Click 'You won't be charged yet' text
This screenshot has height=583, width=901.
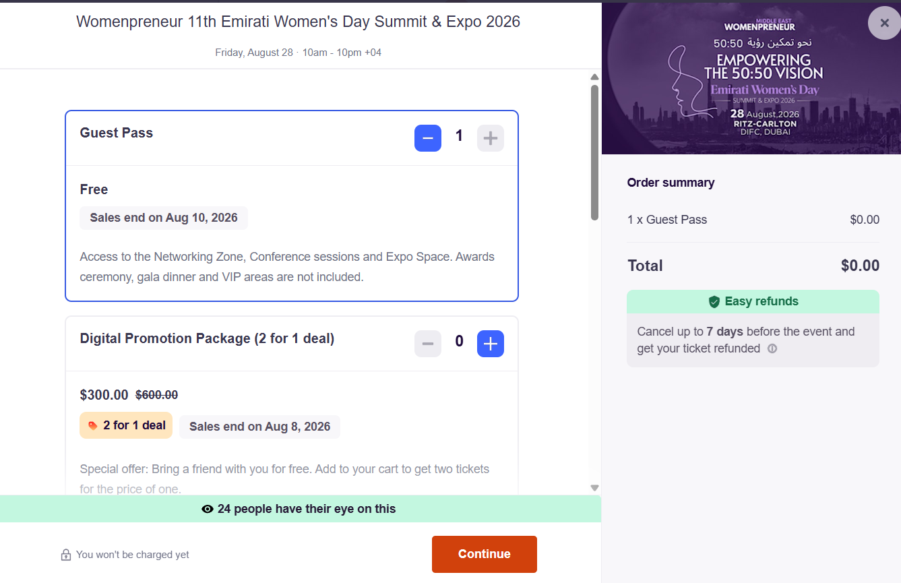(133, 555)
